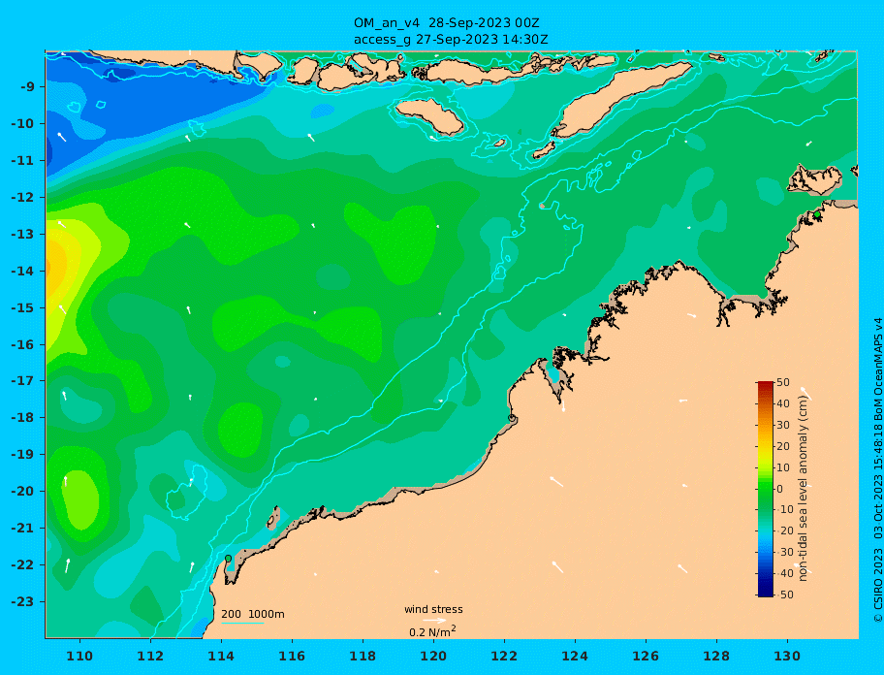Click the latitude label -12
This screenshot has height=675, width=884.
coord(23,198)
